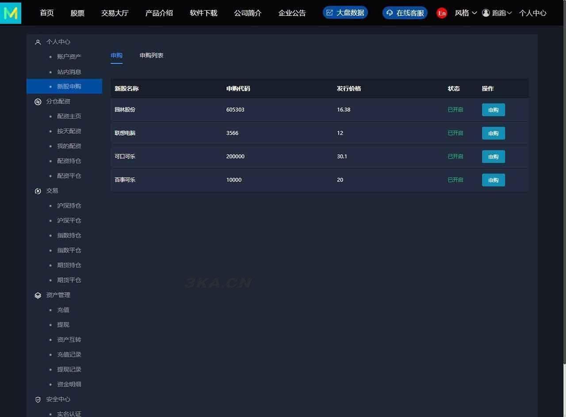Click the 分仓配资 section icon
This screenshot has height=417, width=566.
tap(38, 101)
